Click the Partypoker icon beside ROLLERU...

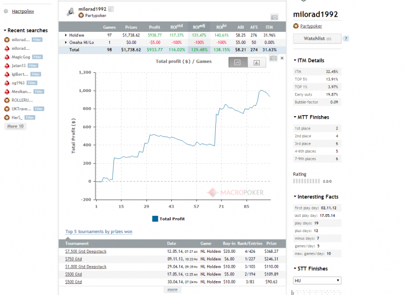pos(7,100)
